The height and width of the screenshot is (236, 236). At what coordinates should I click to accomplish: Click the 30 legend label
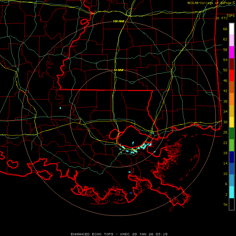[x=225, y=122]
